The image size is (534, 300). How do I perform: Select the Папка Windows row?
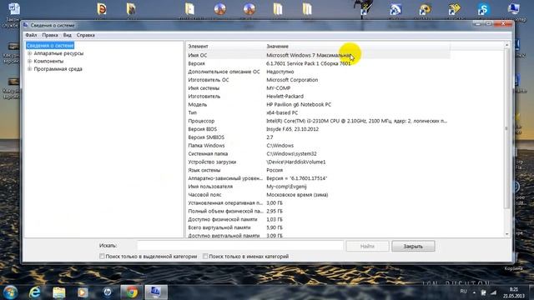tap(318, 146)
